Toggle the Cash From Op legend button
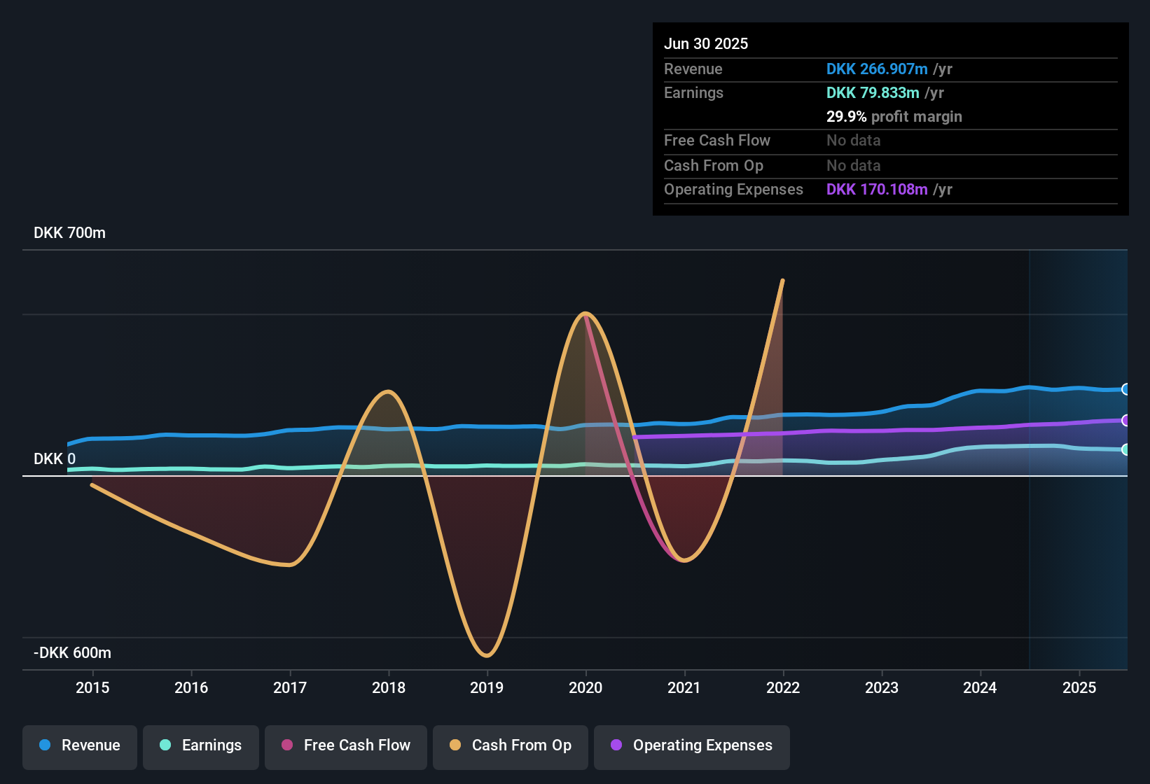The image size is (1150, 784). pyautogui.click(x=511, y=747)
